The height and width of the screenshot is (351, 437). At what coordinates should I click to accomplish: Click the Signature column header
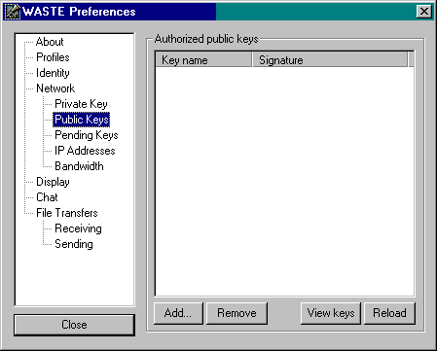(330, 60)
